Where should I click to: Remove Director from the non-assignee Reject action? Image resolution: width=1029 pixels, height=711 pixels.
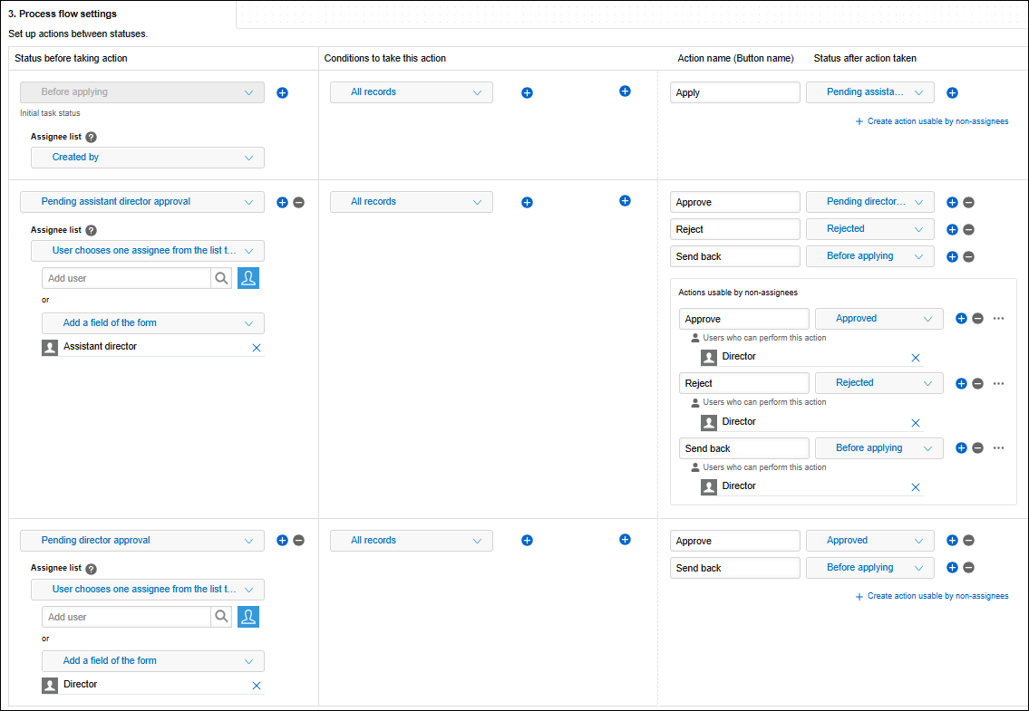916,422
